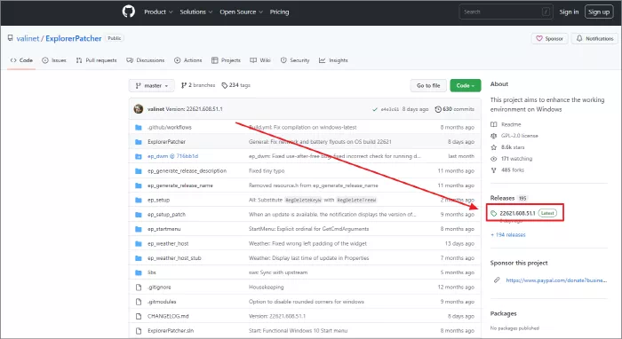The image size is (622, 339).
Task: Open the master branch dropdown
Action: coord(152,85)
